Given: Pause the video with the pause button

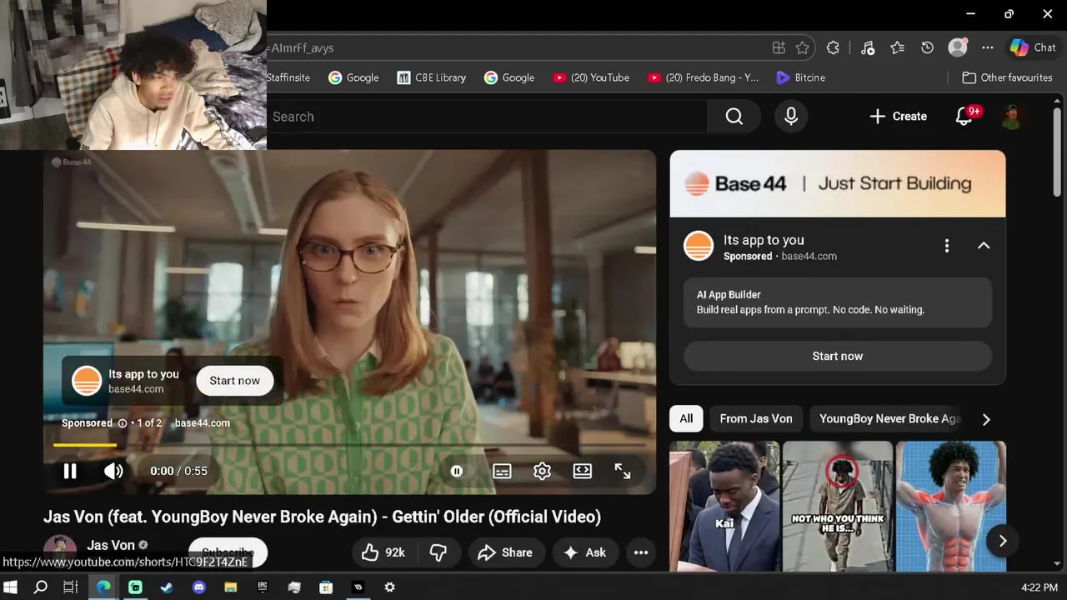Looking at the screenshot, I should click(70, 471).
